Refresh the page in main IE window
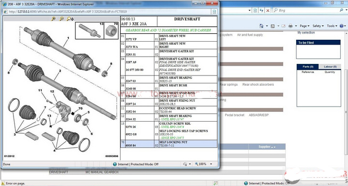 coord(261,10)
